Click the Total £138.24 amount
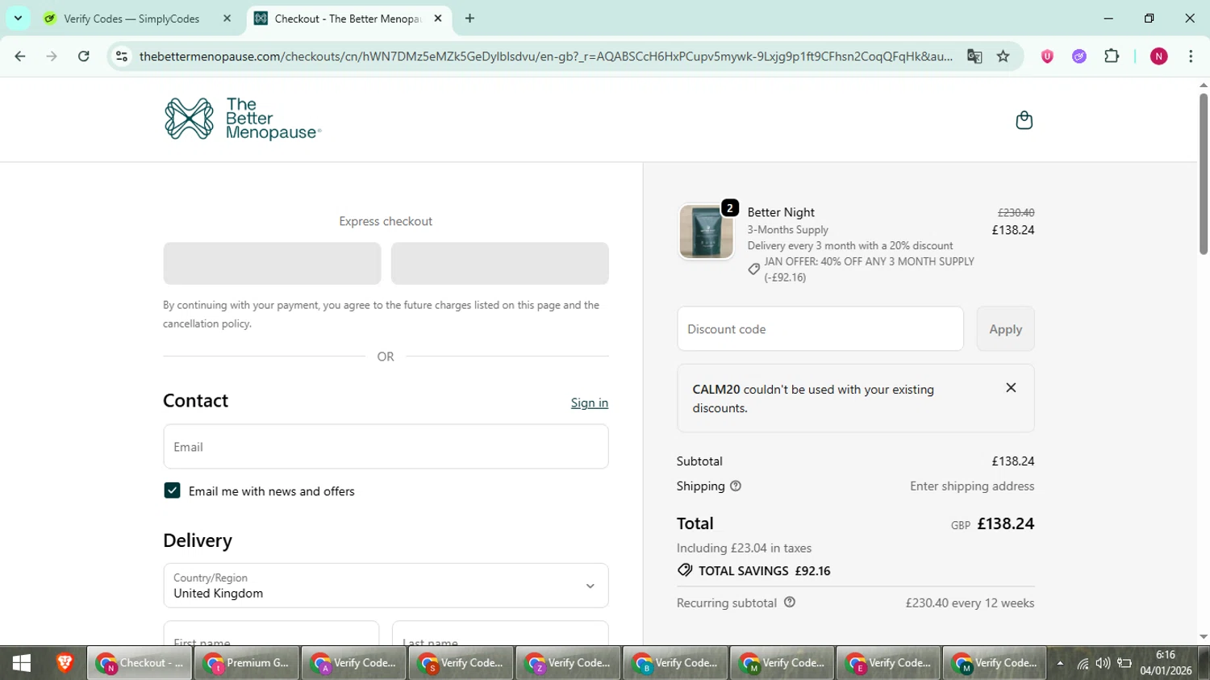1210x680 pixels. click(x=1005, y=524)
